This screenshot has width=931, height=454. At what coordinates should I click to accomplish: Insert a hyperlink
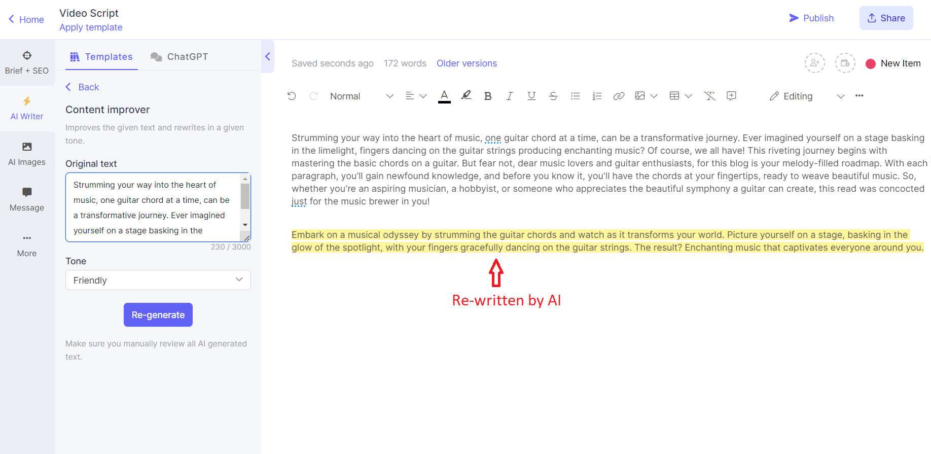[x=619, y=96]
